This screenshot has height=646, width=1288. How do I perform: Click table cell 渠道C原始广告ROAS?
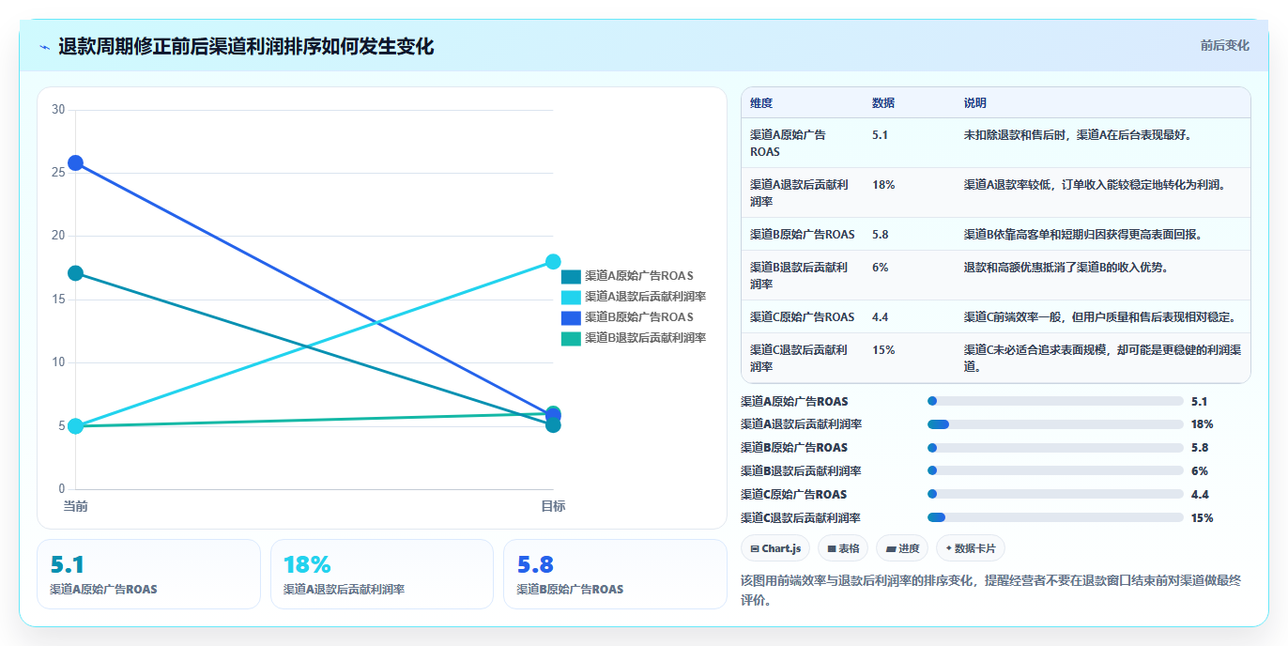point(803,316)
